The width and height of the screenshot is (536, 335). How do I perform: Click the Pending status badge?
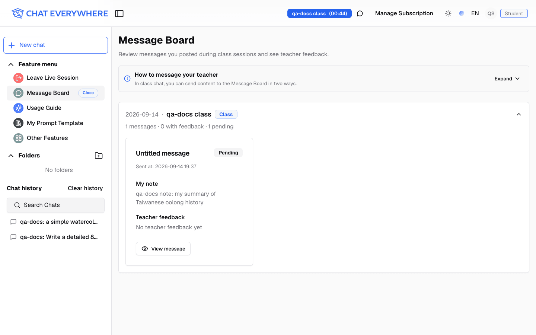[228, 153]
